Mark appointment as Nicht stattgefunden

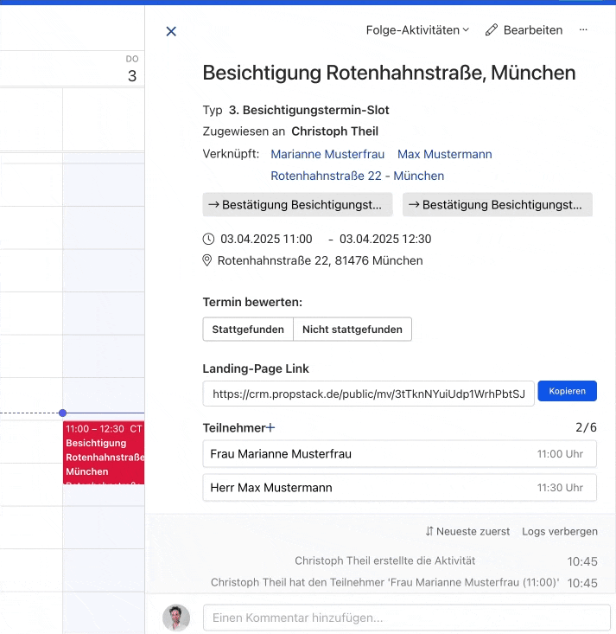tap(352, 330)
